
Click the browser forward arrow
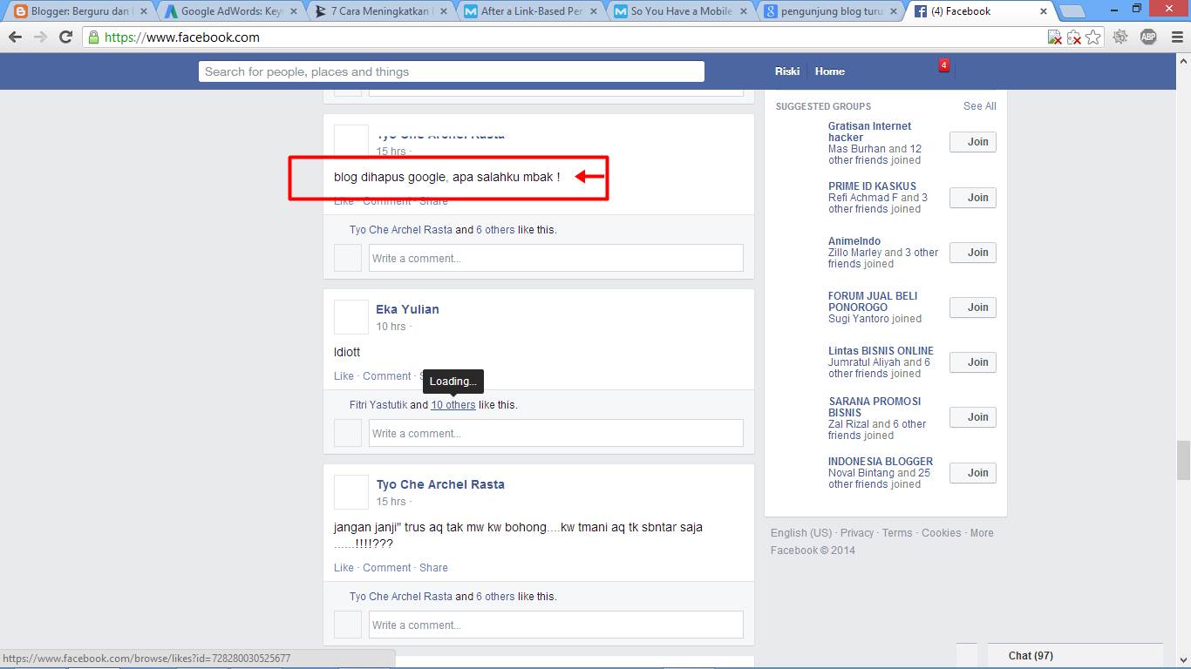40,37
